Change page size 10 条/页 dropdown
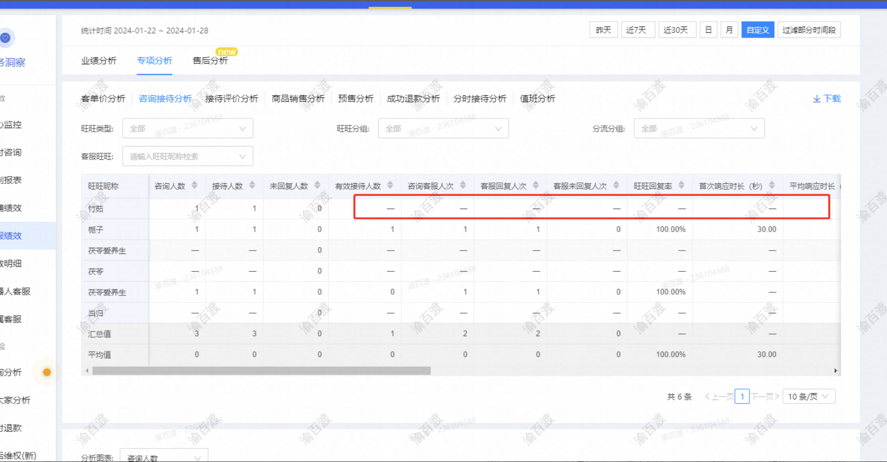The image size is (887, 462). point(809,396)
